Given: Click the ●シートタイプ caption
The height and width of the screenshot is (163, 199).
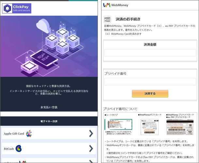Looking at the screenshot, I should [x=111, y=115].
